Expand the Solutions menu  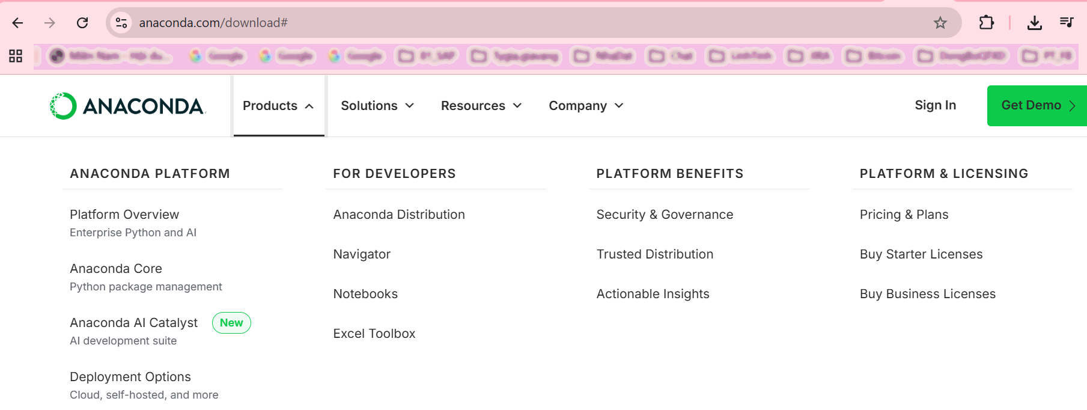[378, 106]
